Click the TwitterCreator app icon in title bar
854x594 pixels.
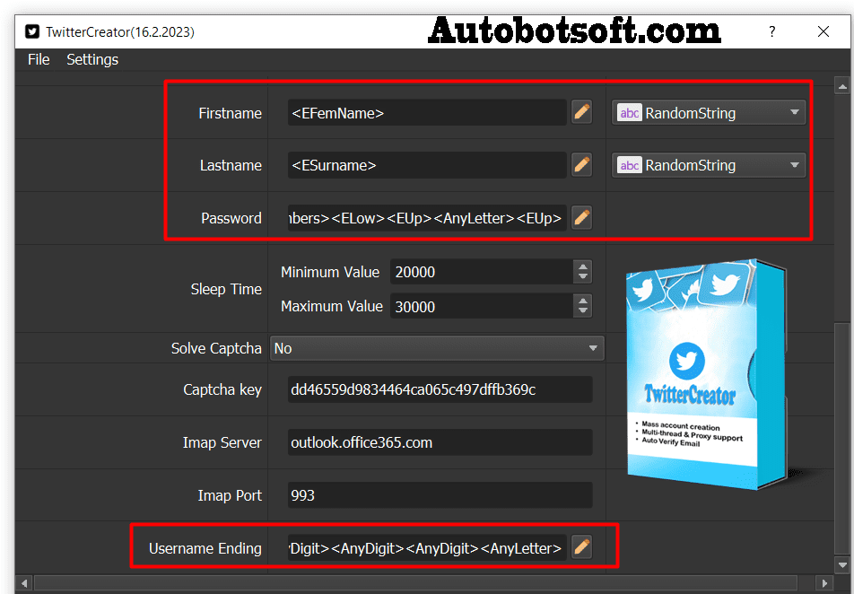point(32,31)
